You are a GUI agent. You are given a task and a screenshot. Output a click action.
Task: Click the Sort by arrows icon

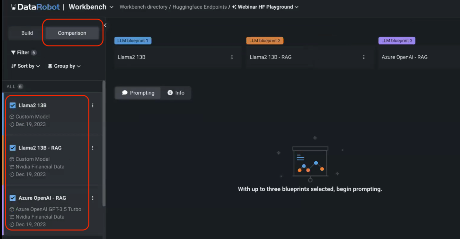coord(13,66)
